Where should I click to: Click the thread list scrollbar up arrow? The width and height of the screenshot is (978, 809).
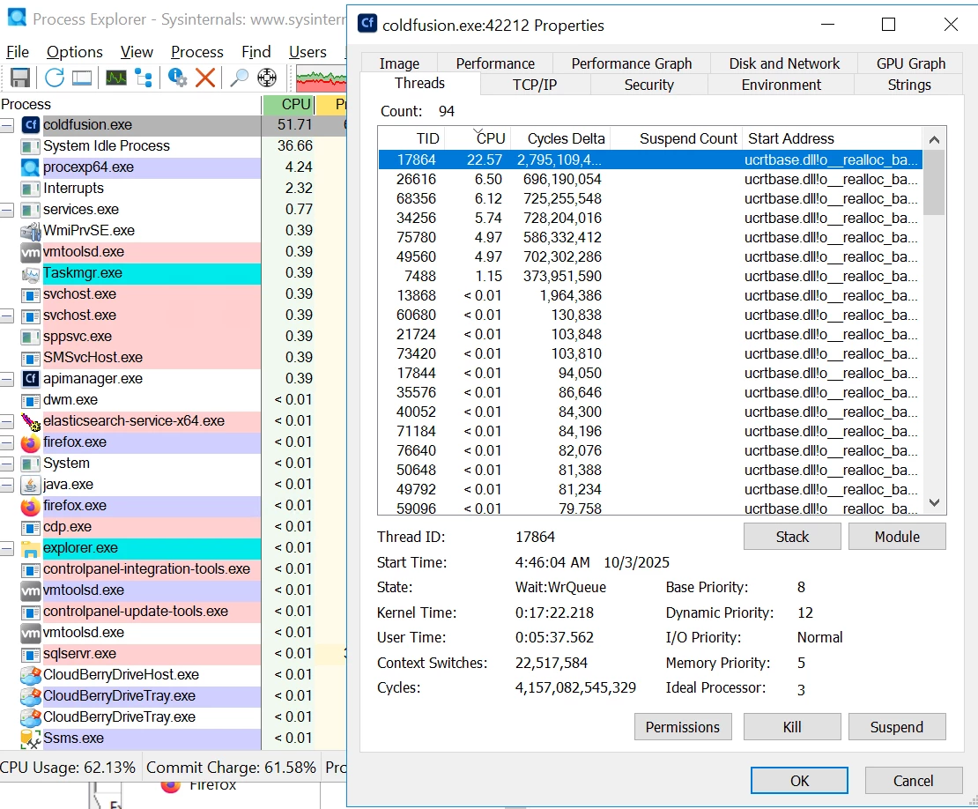pos(934,140)
